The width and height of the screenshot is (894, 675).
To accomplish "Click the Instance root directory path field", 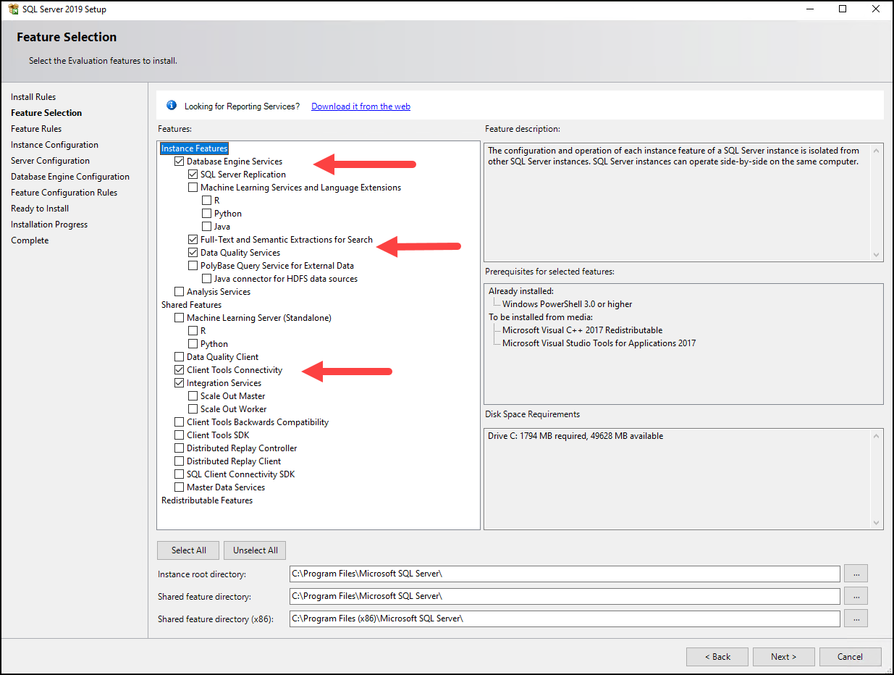I will coord(565,574).
